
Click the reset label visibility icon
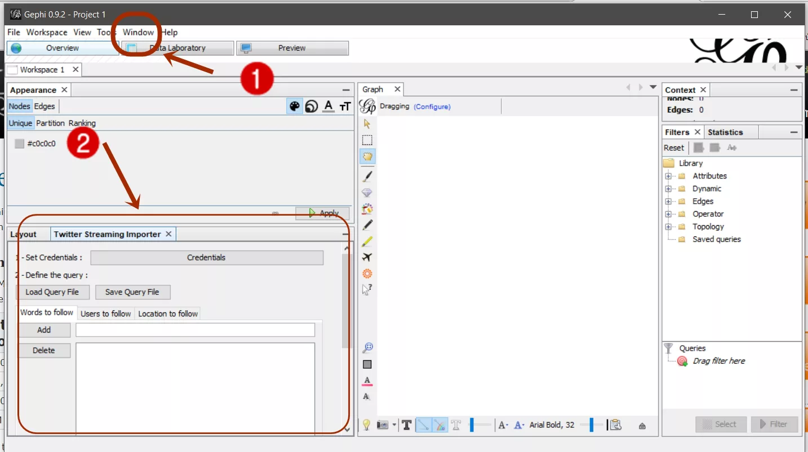click(x=367, y=396)
